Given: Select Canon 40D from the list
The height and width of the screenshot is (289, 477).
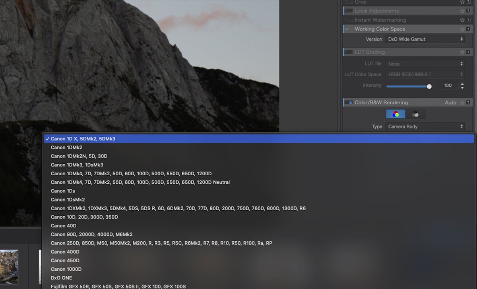Looking at the screenshot, I should pos(64,225).
